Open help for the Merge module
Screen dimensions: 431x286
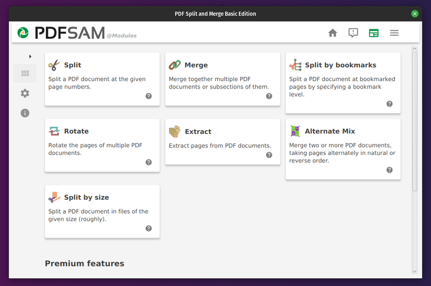pyautogui.click(x=269, y=96)
